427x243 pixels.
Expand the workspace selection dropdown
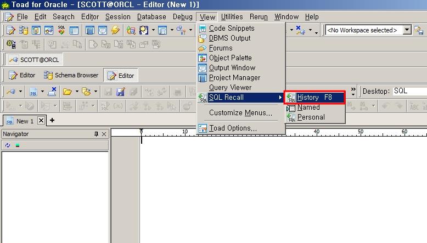tap(407, 30)
